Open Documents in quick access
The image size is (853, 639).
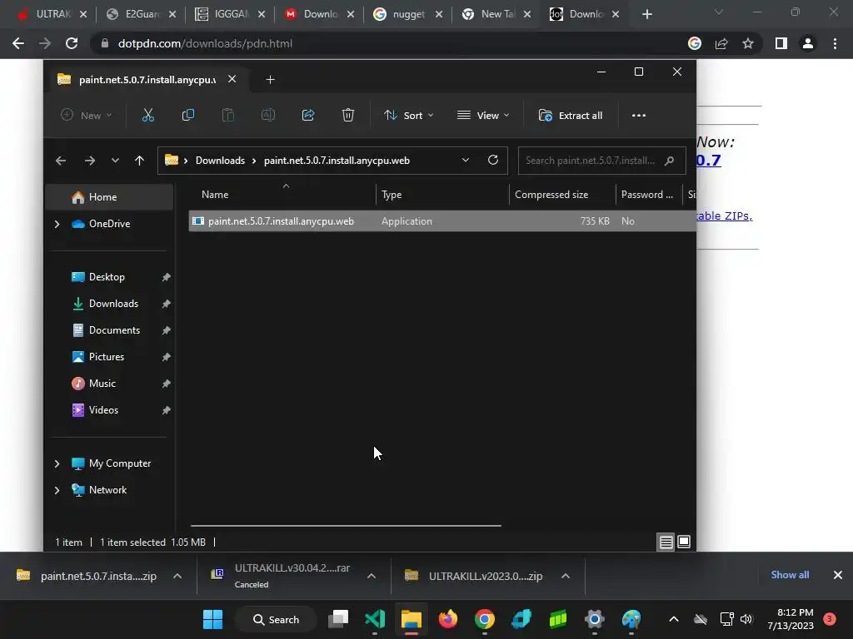point(114,330)
